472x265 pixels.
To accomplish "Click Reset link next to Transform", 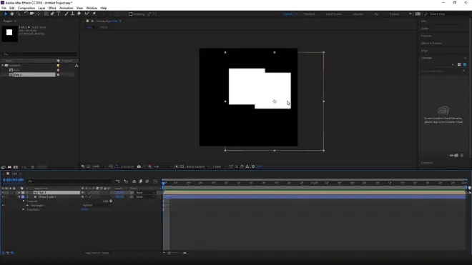I will click(85, 209).
